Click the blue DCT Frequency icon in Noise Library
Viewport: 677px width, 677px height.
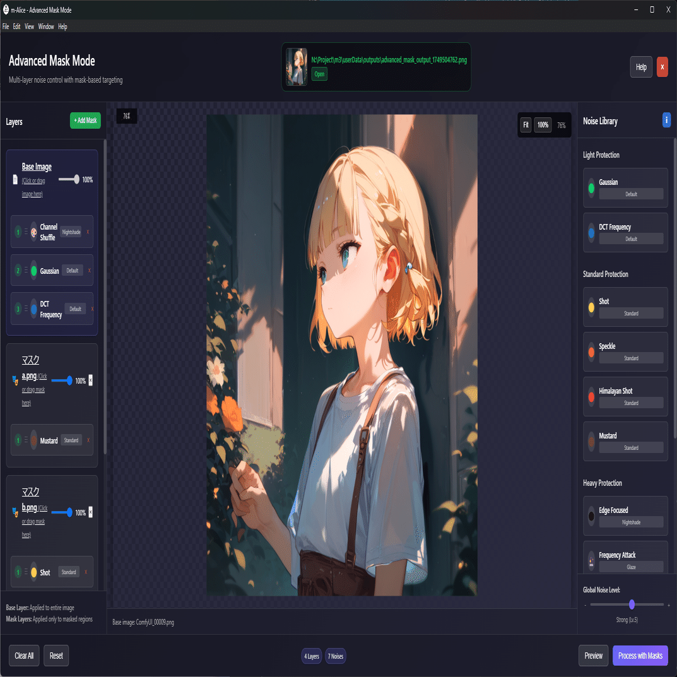point(591,233)
